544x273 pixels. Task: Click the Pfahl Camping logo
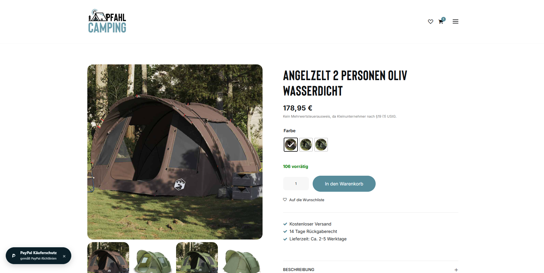107,21
